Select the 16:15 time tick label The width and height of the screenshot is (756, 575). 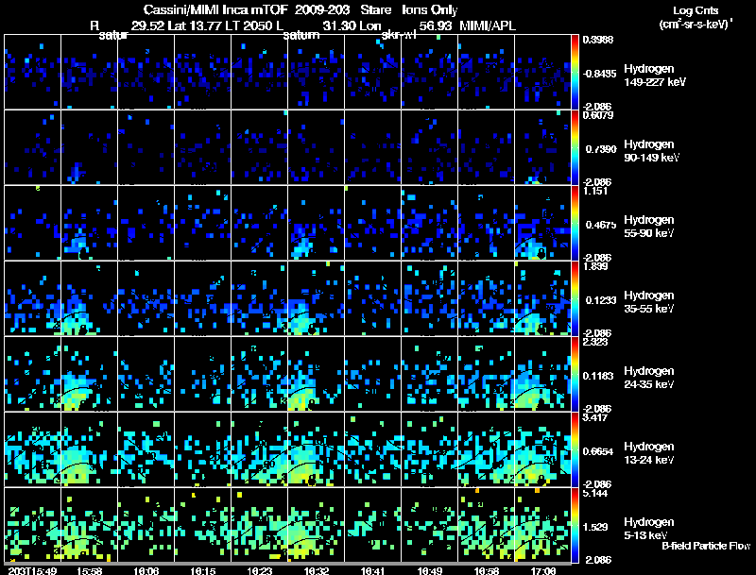click(x=202, y=570)
